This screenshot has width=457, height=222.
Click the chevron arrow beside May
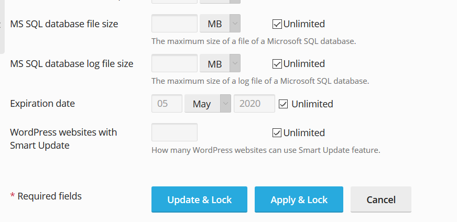(x=225, y=104)
